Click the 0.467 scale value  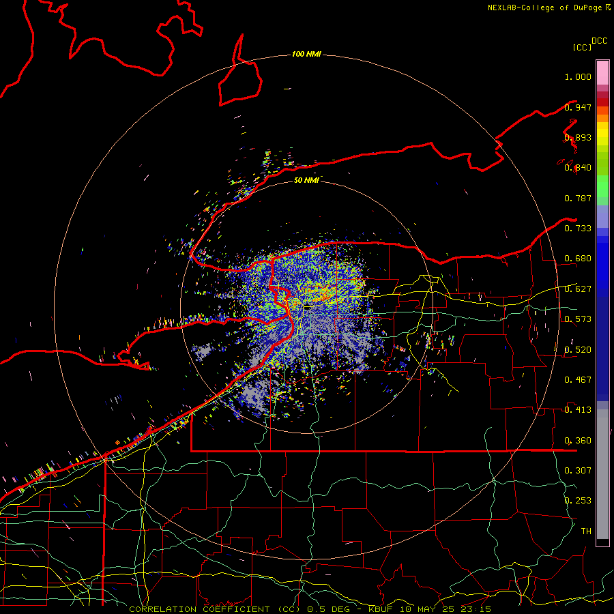(x=578, y=380)
